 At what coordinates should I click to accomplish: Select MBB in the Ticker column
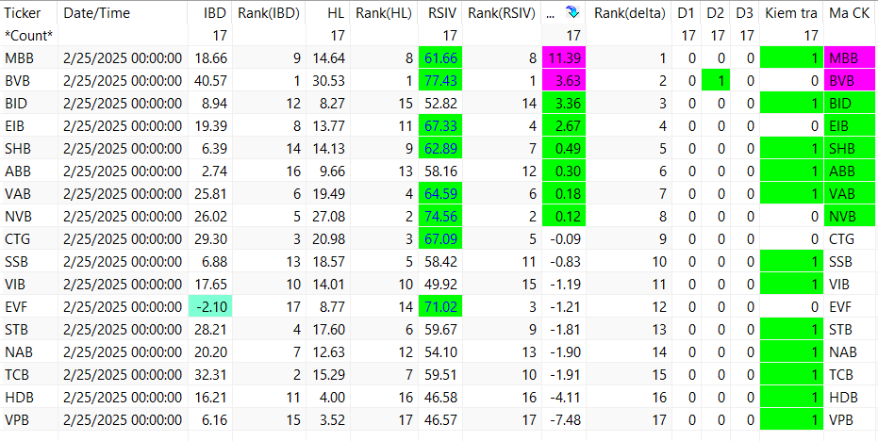pos(17,58)
